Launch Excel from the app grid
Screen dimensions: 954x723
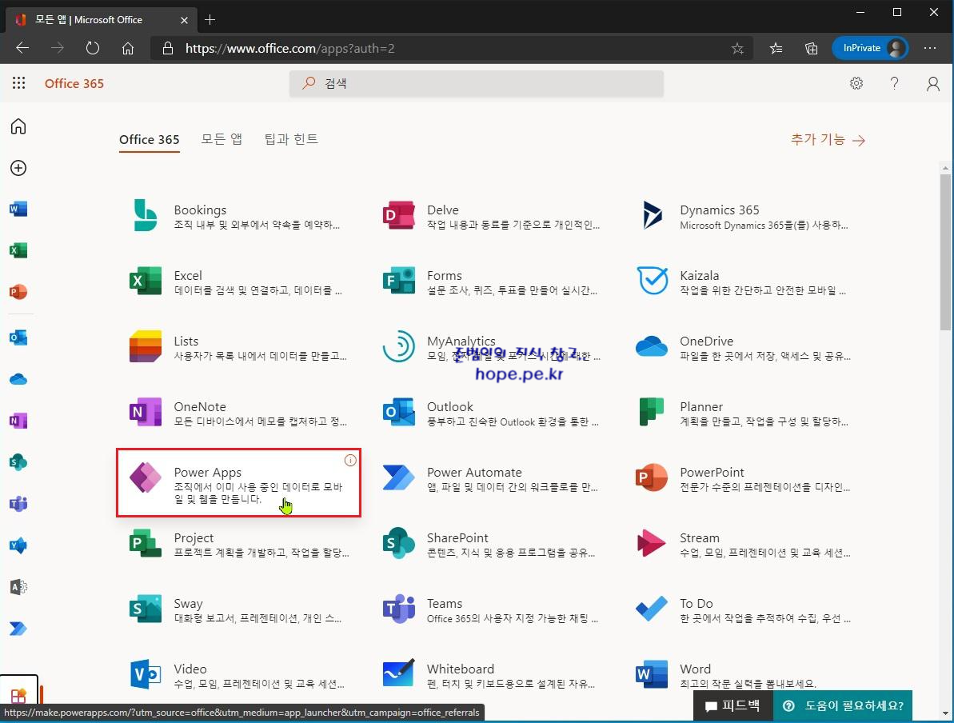coord(146,281)
